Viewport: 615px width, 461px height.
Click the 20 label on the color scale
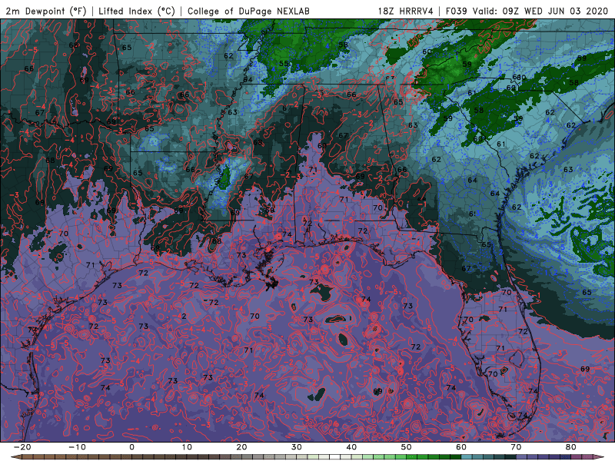[x=241, y=447]
